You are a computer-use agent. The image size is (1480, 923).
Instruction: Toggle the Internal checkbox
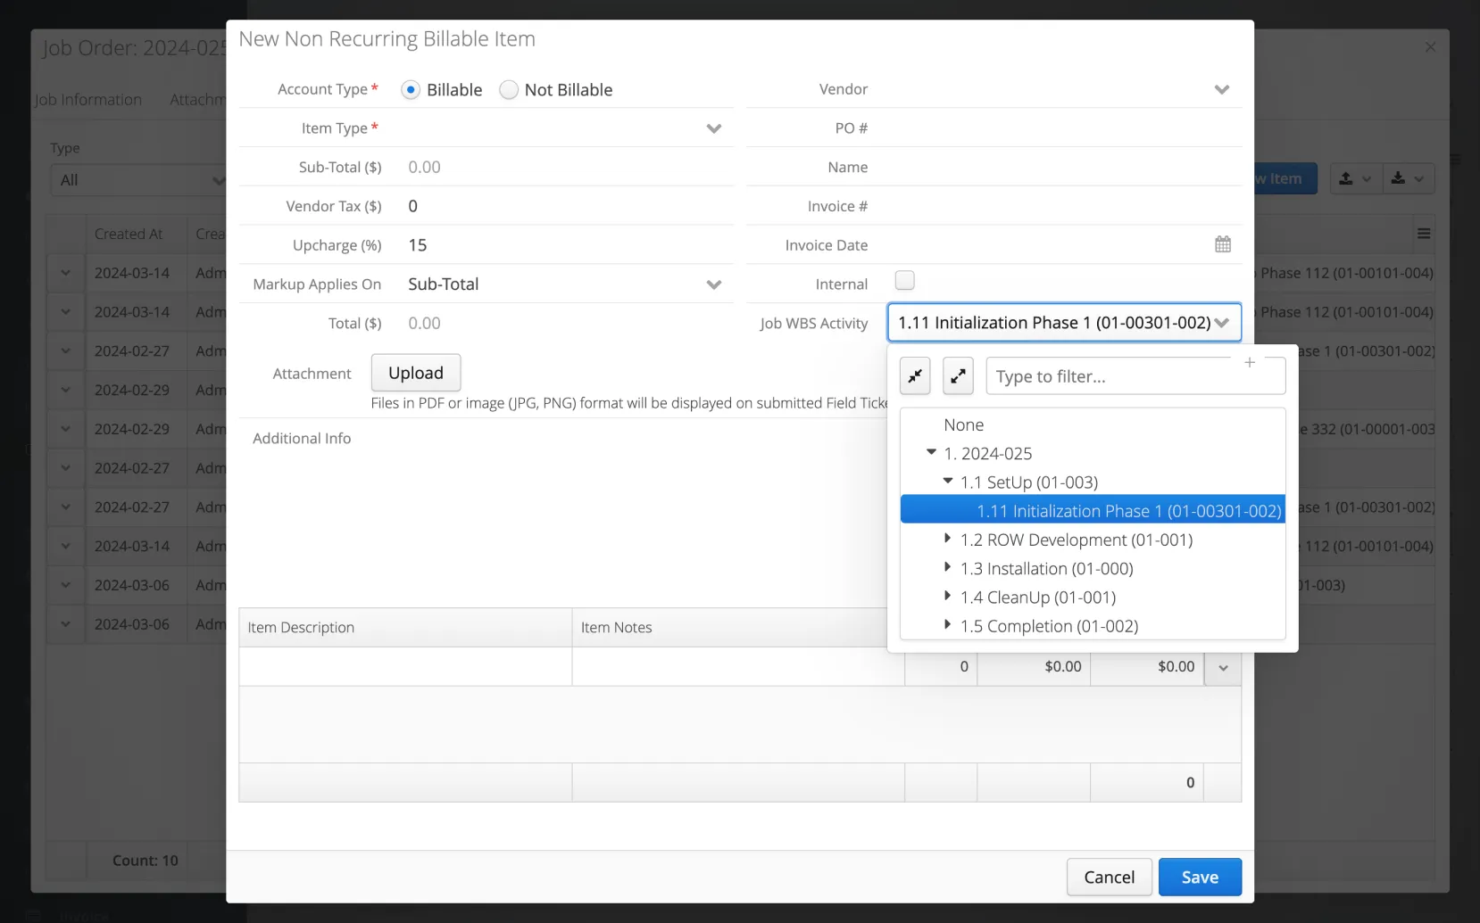pyautogui.click(x=904, y=281)
